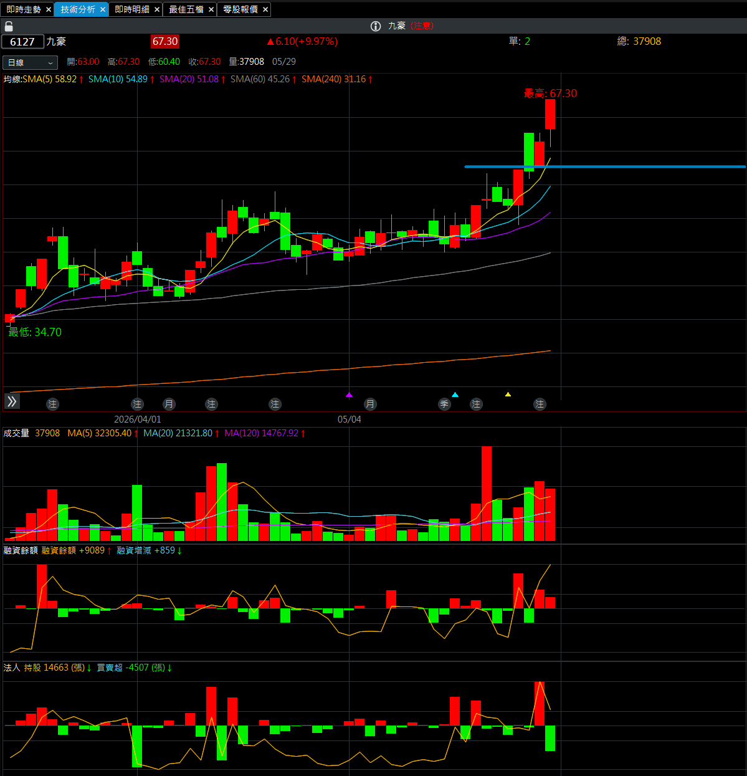Click the 開:63.00 open price
The width and height of the screenshot is (747, 776).
click(83, 62)
